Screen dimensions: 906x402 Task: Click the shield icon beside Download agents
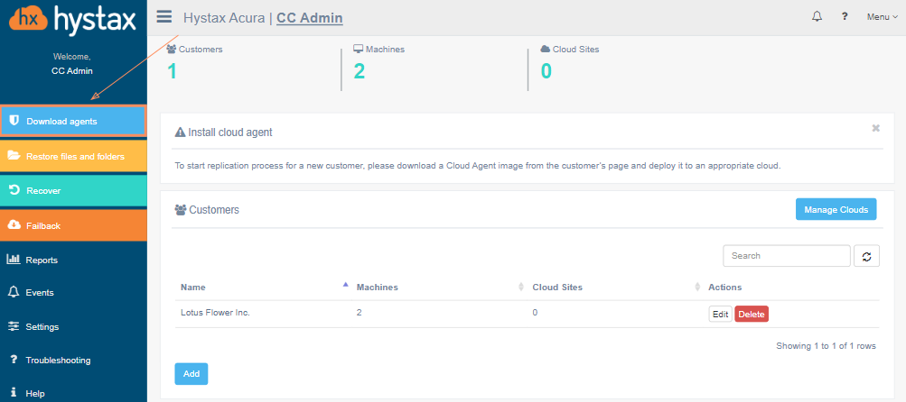(x=14, y=121)
